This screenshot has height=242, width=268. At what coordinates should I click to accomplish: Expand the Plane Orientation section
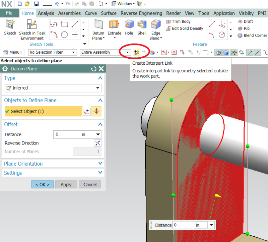click(100, 164)
